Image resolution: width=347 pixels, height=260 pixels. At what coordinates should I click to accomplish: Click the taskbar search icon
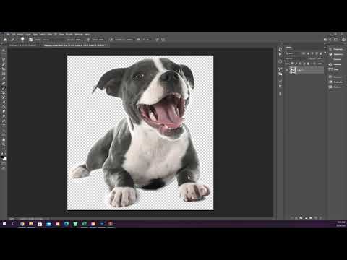(x=13, y=224)
